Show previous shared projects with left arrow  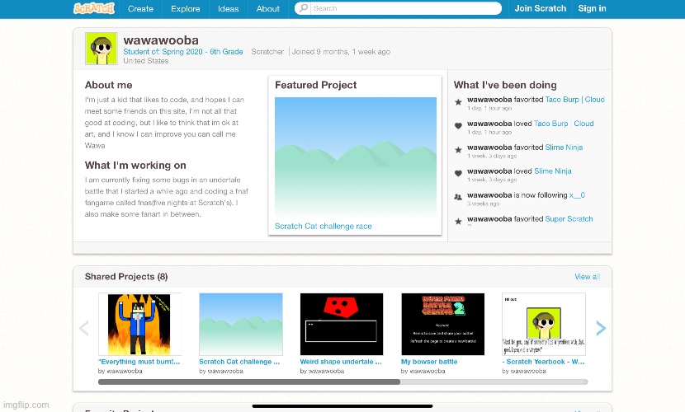[x=84, y=328]
